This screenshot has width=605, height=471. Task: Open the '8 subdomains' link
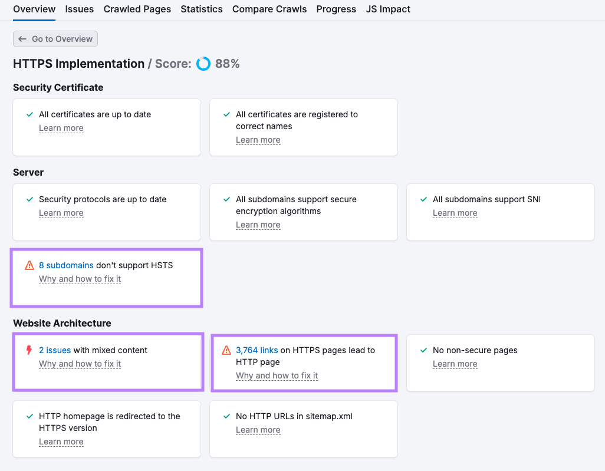66,265
